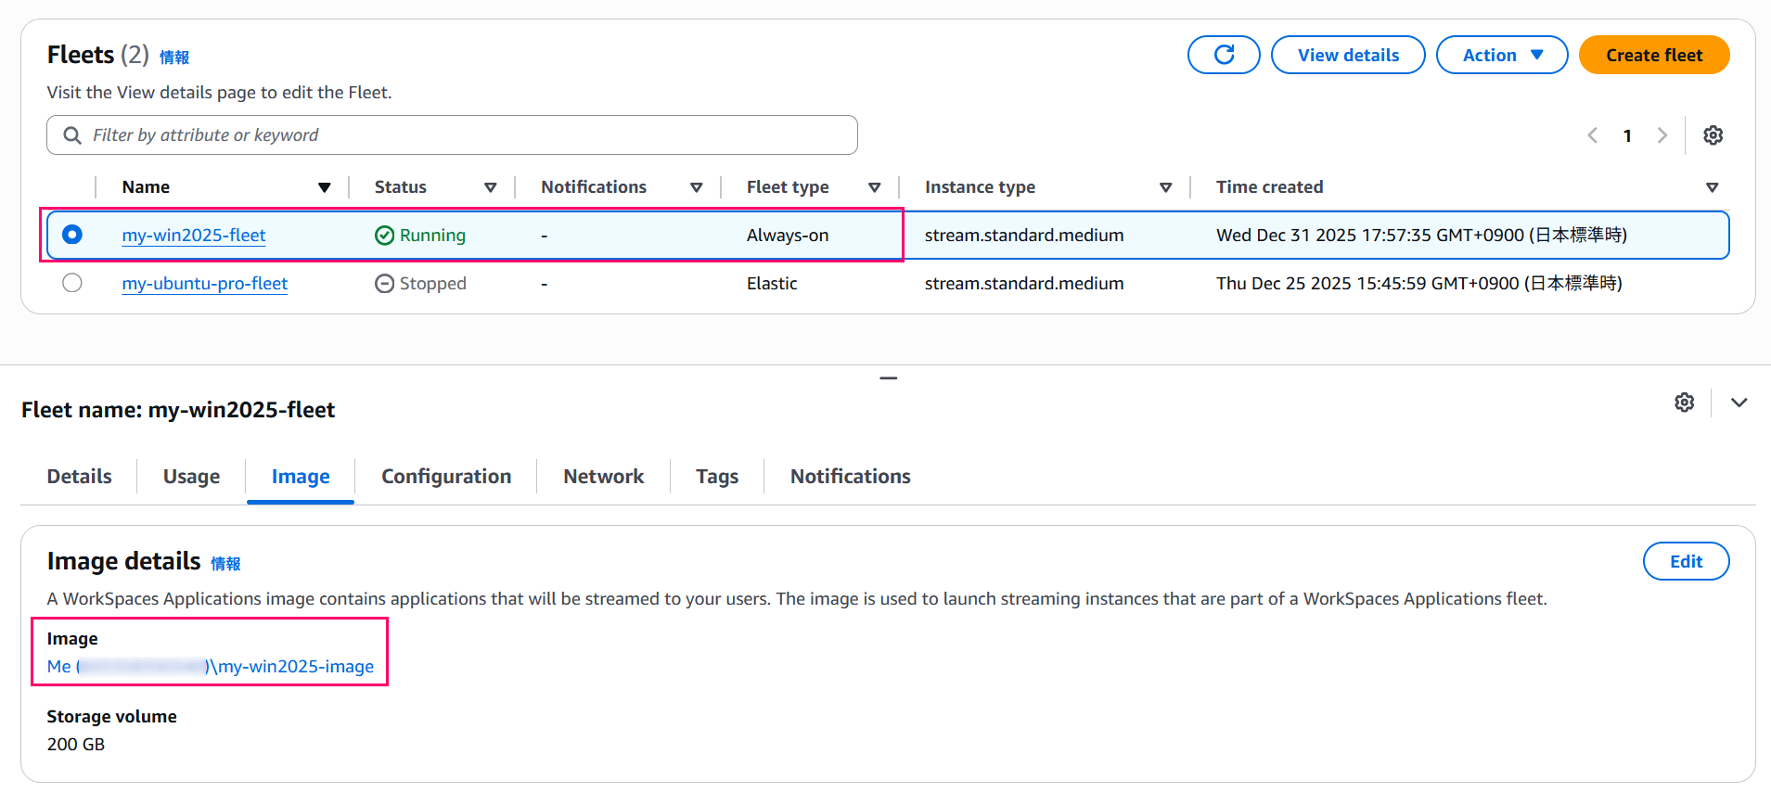1771x805 pixels.
Task: Click the Wed Dec 31 2025 creation time
Action: 1421,236
